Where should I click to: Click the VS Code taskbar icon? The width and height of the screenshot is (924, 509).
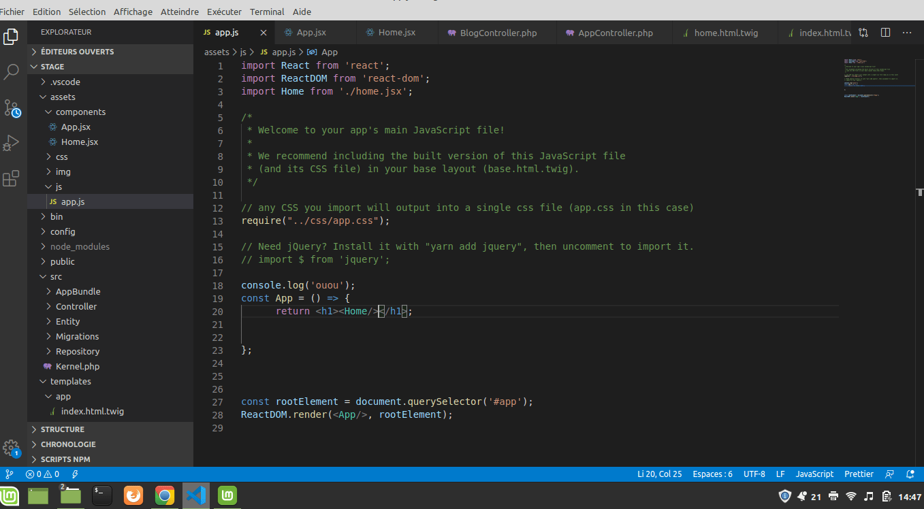[x=196, y=495]
